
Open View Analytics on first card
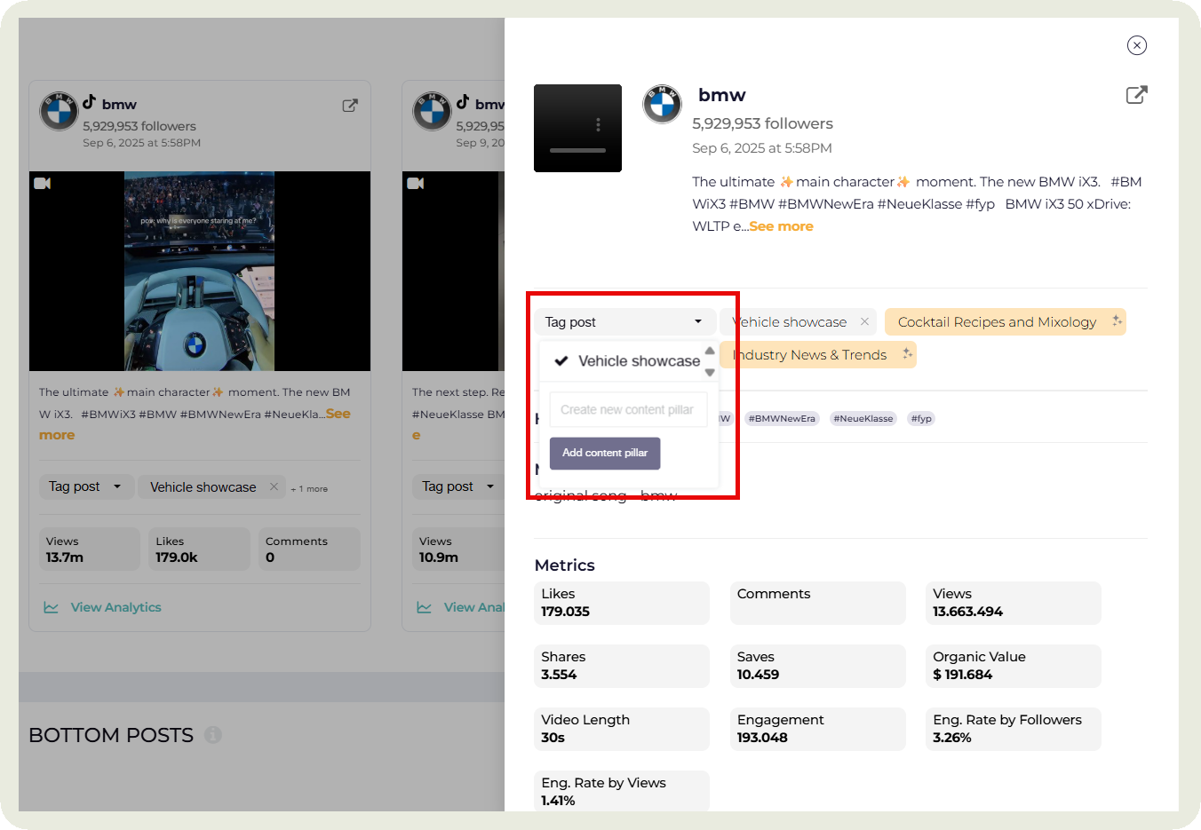click(x=115, y=607)
